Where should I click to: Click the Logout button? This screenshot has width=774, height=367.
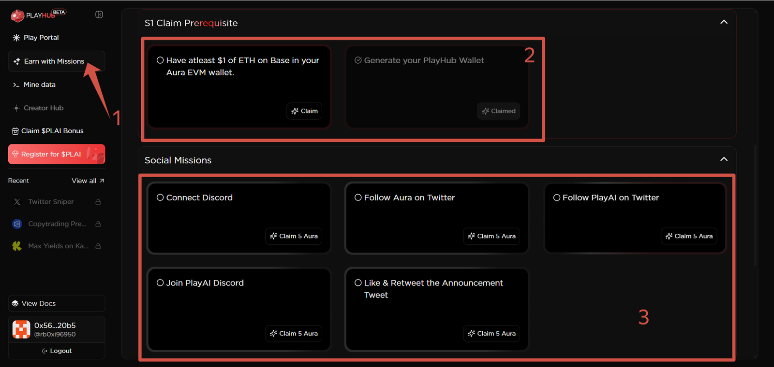pyautogui.click(x=57, y=351)
